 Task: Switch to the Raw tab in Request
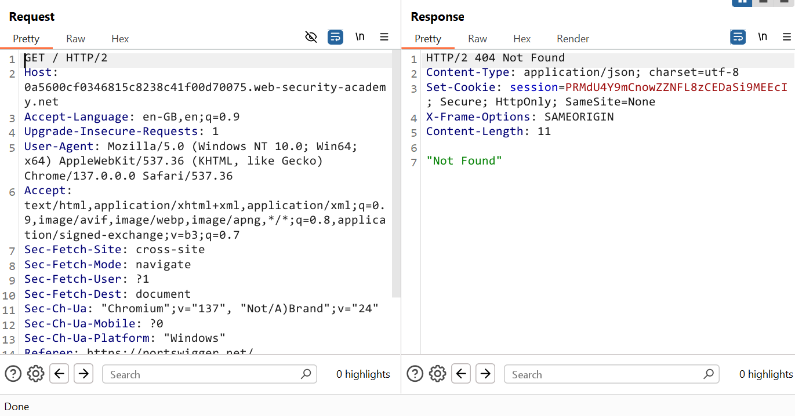click(75, 39)
